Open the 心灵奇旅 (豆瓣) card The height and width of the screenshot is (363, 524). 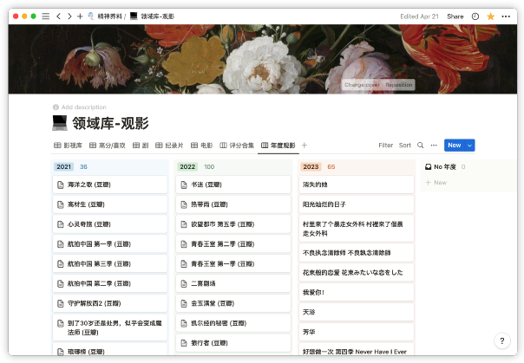pyautogui.click(x=110, y=224)
